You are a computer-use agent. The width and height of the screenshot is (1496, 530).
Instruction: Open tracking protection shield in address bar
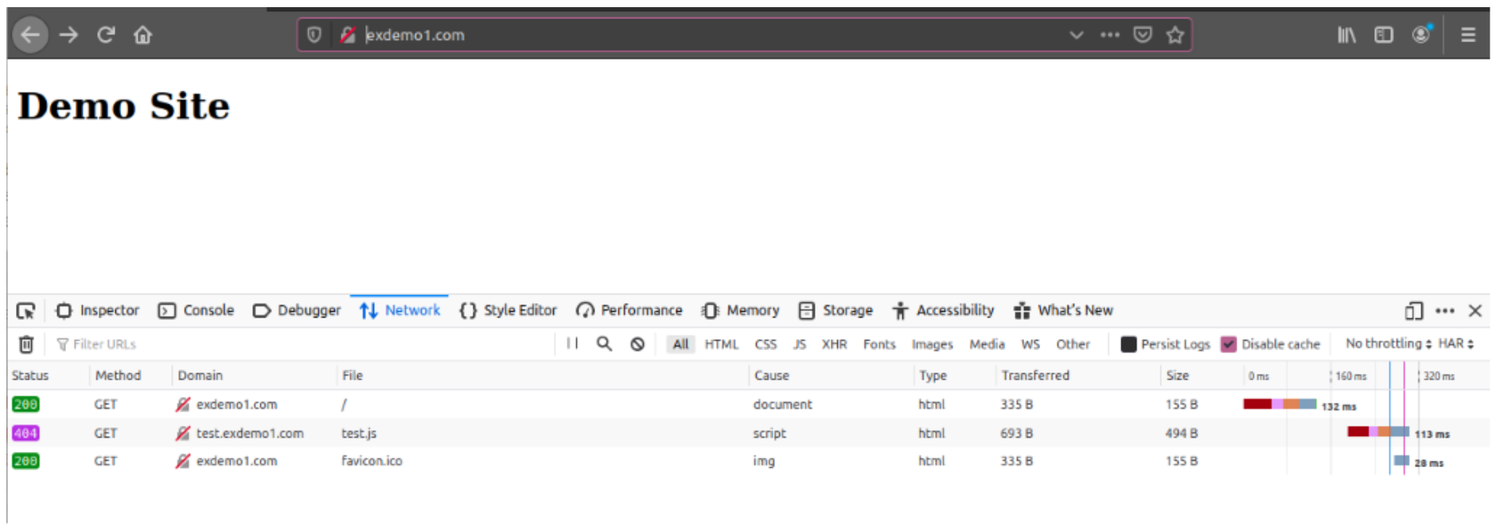click(x=314, y=35)
